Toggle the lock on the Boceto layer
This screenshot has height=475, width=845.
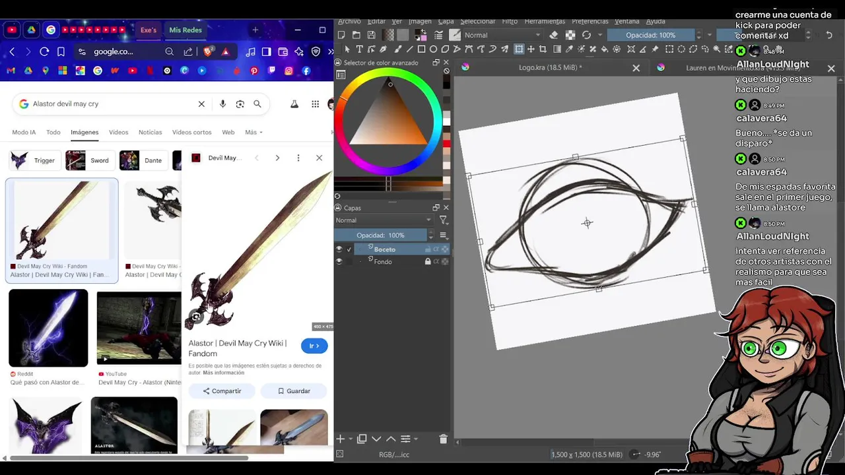click(x=428, y=249)
